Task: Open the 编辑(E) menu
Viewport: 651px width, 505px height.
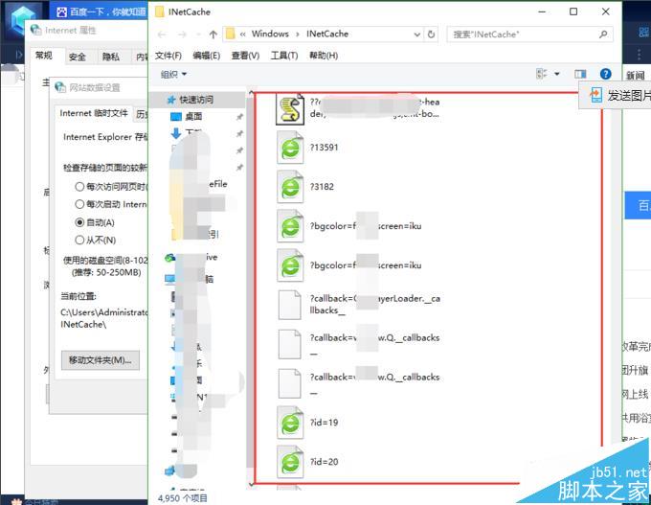Action: pos(207,56)
